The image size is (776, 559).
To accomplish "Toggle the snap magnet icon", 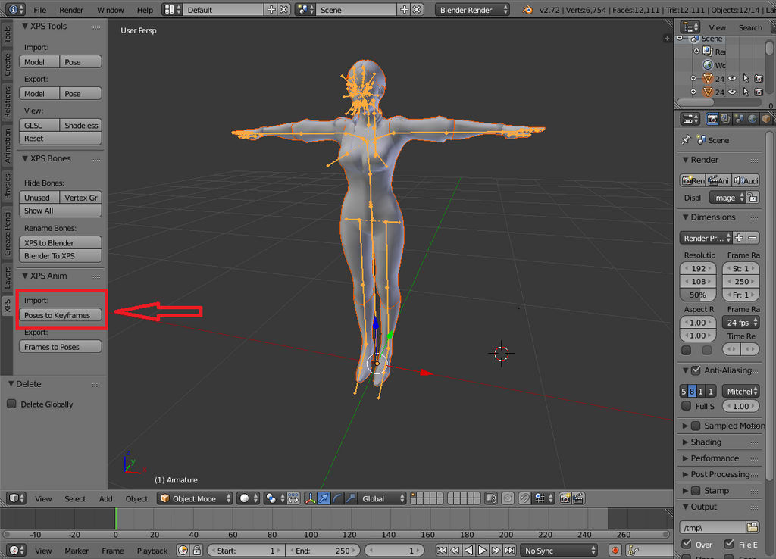I will (524, 498).
